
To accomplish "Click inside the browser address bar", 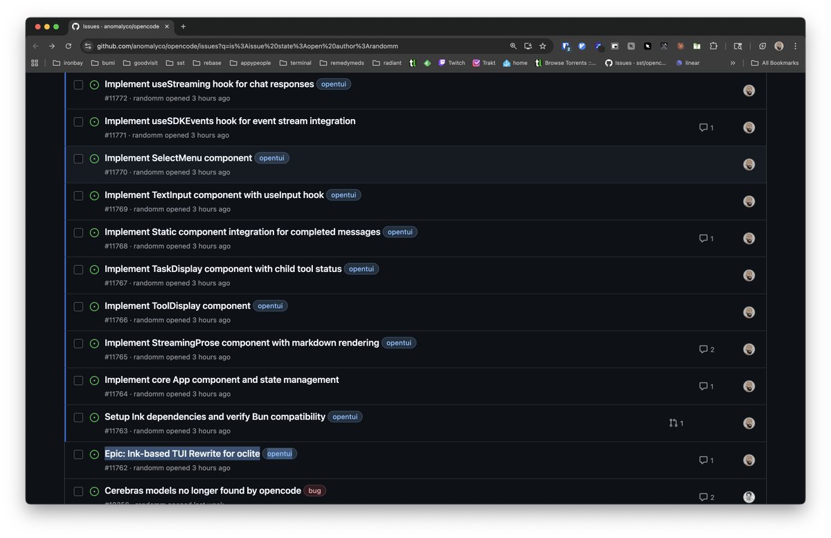I will tap(242, 46).
